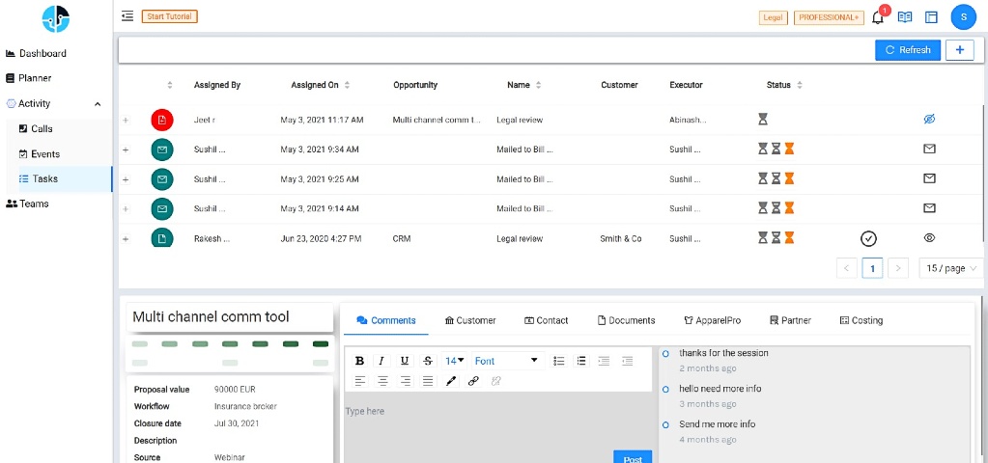
Task: Open the knowledge book icon in header
Action: click(x=905, y=17)
